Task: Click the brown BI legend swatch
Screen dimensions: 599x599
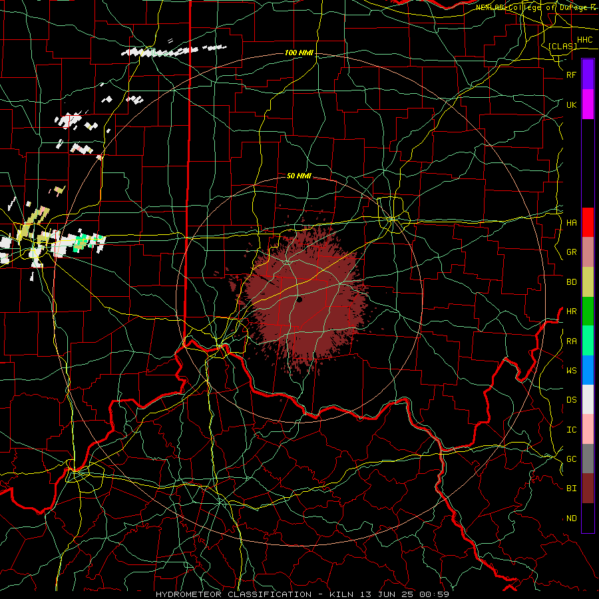Action: (588, 489)
